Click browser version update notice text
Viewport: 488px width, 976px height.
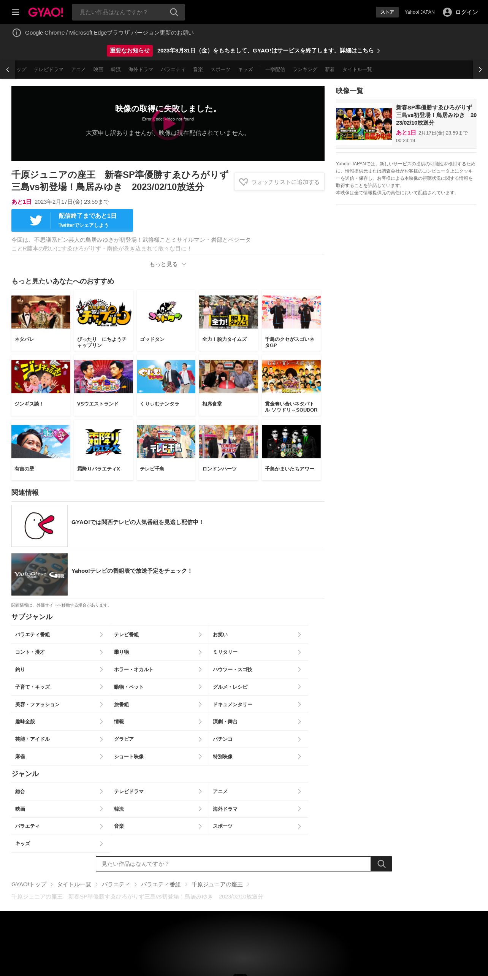pyautogui.click(x=109, y=33)
